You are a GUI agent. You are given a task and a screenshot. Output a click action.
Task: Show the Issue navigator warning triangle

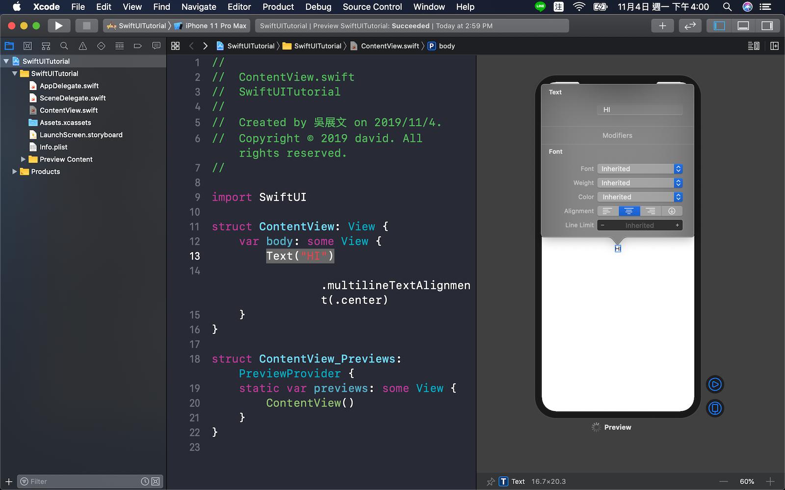[x=83, y=46]
